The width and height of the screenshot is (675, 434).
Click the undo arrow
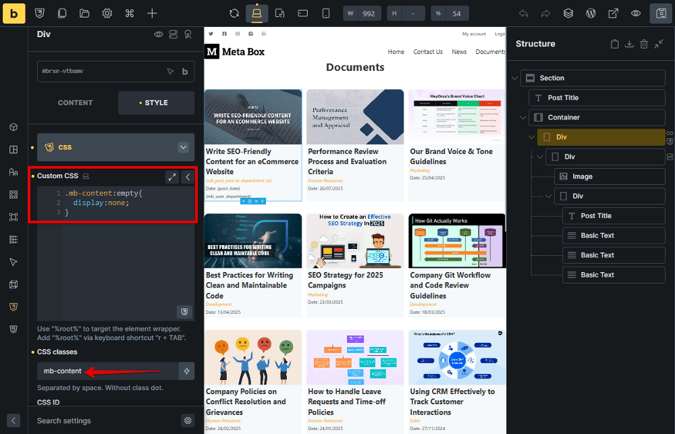524,13
